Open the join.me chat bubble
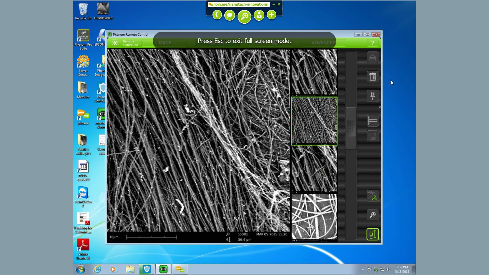 click(229, 15)
